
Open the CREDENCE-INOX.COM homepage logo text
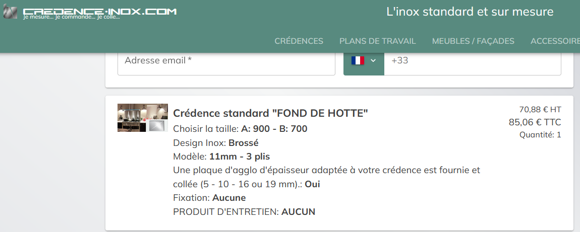click(x=100, y=12)
